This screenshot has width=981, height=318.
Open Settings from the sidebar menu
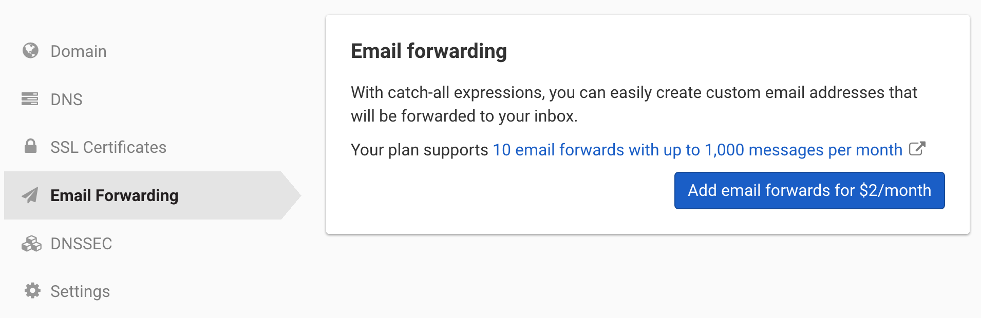(80, 291)
